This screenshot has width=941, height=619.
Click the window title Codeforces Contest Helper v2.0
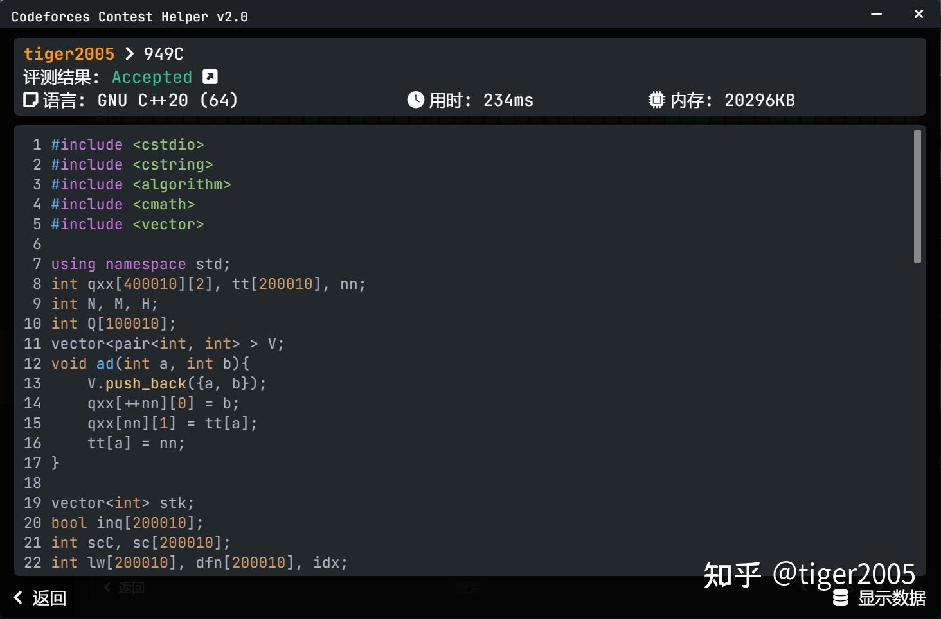pyautogui.click(x=130, y=17)
